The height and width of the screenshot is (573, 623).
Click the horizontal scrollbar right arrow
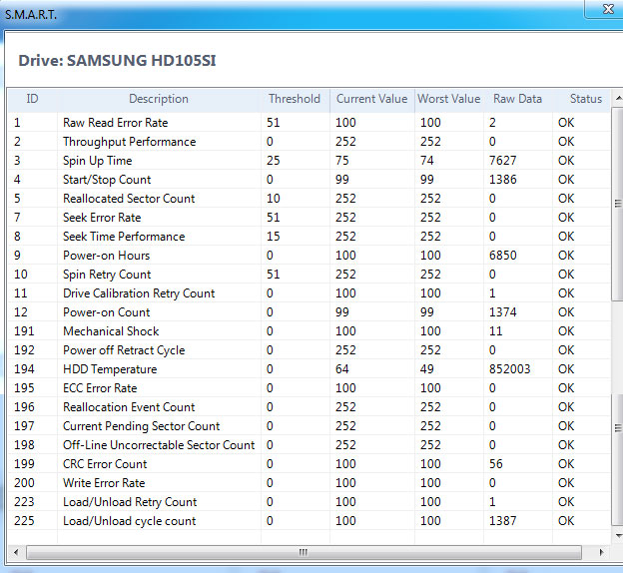click(601, 552)
